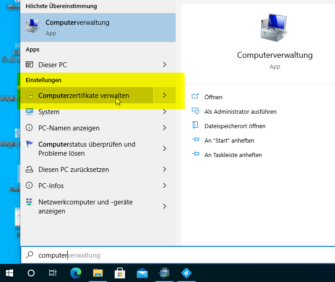Click Als Administrator ausführen
Screen dimensions: 335x282
(240, 111)
